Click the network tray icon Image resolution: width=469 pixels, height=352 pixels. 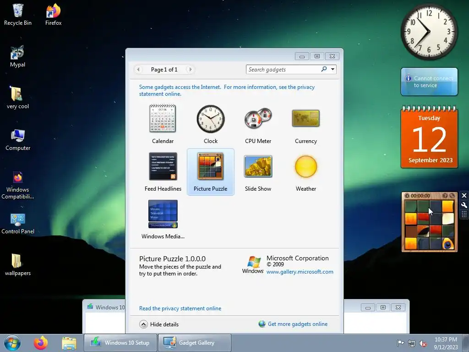(x=412, y=343)
